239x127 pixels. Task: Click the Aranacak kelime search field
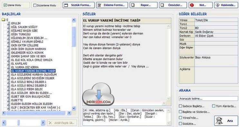208,98
